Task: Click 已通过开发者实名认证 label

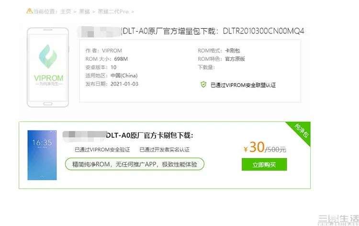Action: point(164,150)
